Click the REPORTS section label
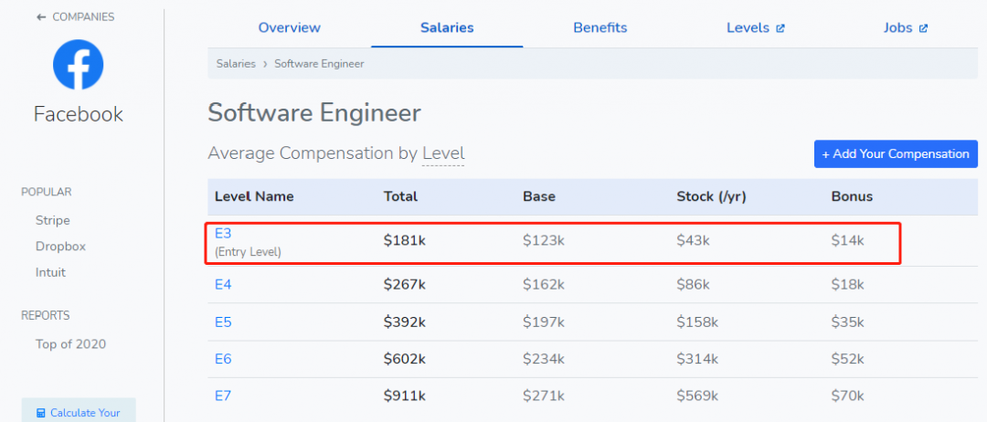The image size is (987, 422). [46, 315]
